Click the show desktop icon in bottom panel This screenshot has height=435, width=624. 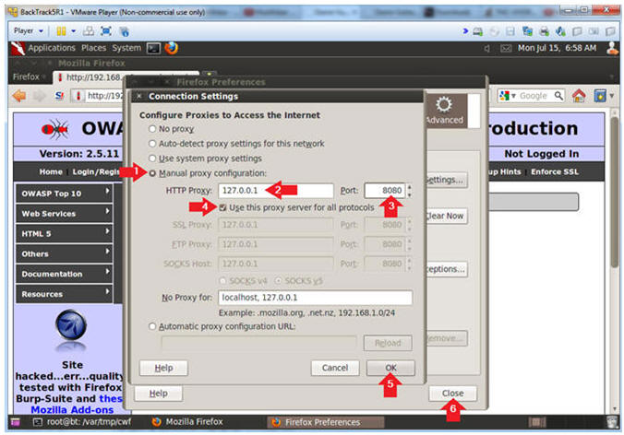coord(15,422)
